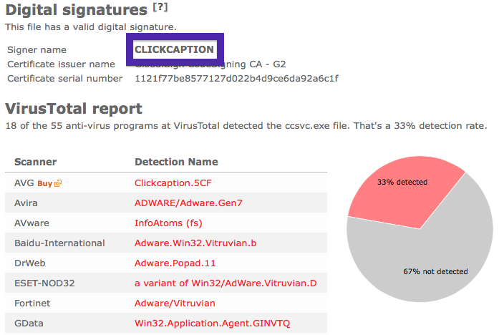The width and height of the screenshot is (504, 335).
Task: Click the Baidu-International scanner name
Action: 59,243
